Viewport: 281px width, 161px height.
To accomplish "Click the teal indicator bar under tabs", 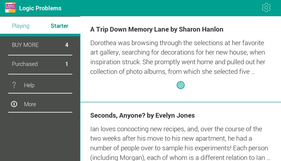I will click(x=40, y=35).
